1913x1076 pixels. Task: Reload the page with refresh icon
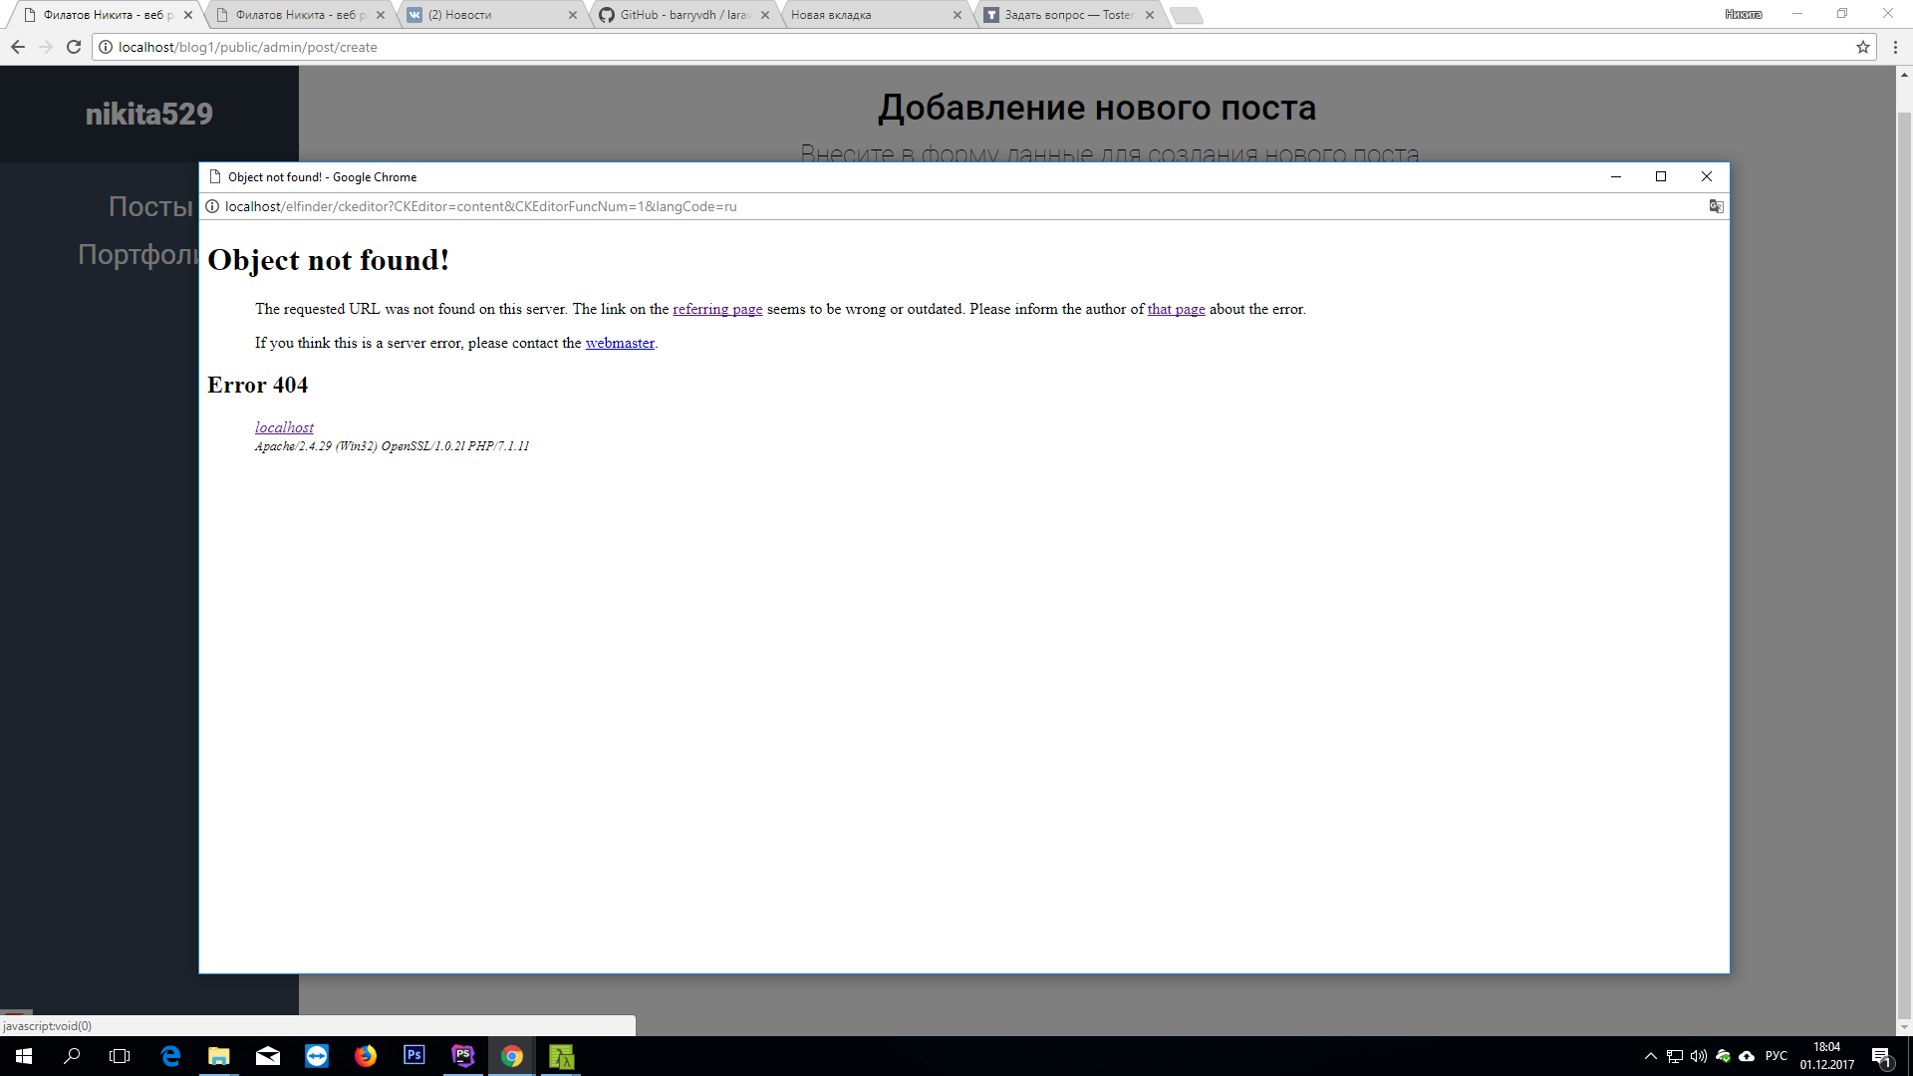[74, 47]
